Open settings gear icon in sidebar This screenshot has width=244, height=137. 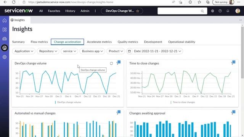pos(5,57)
